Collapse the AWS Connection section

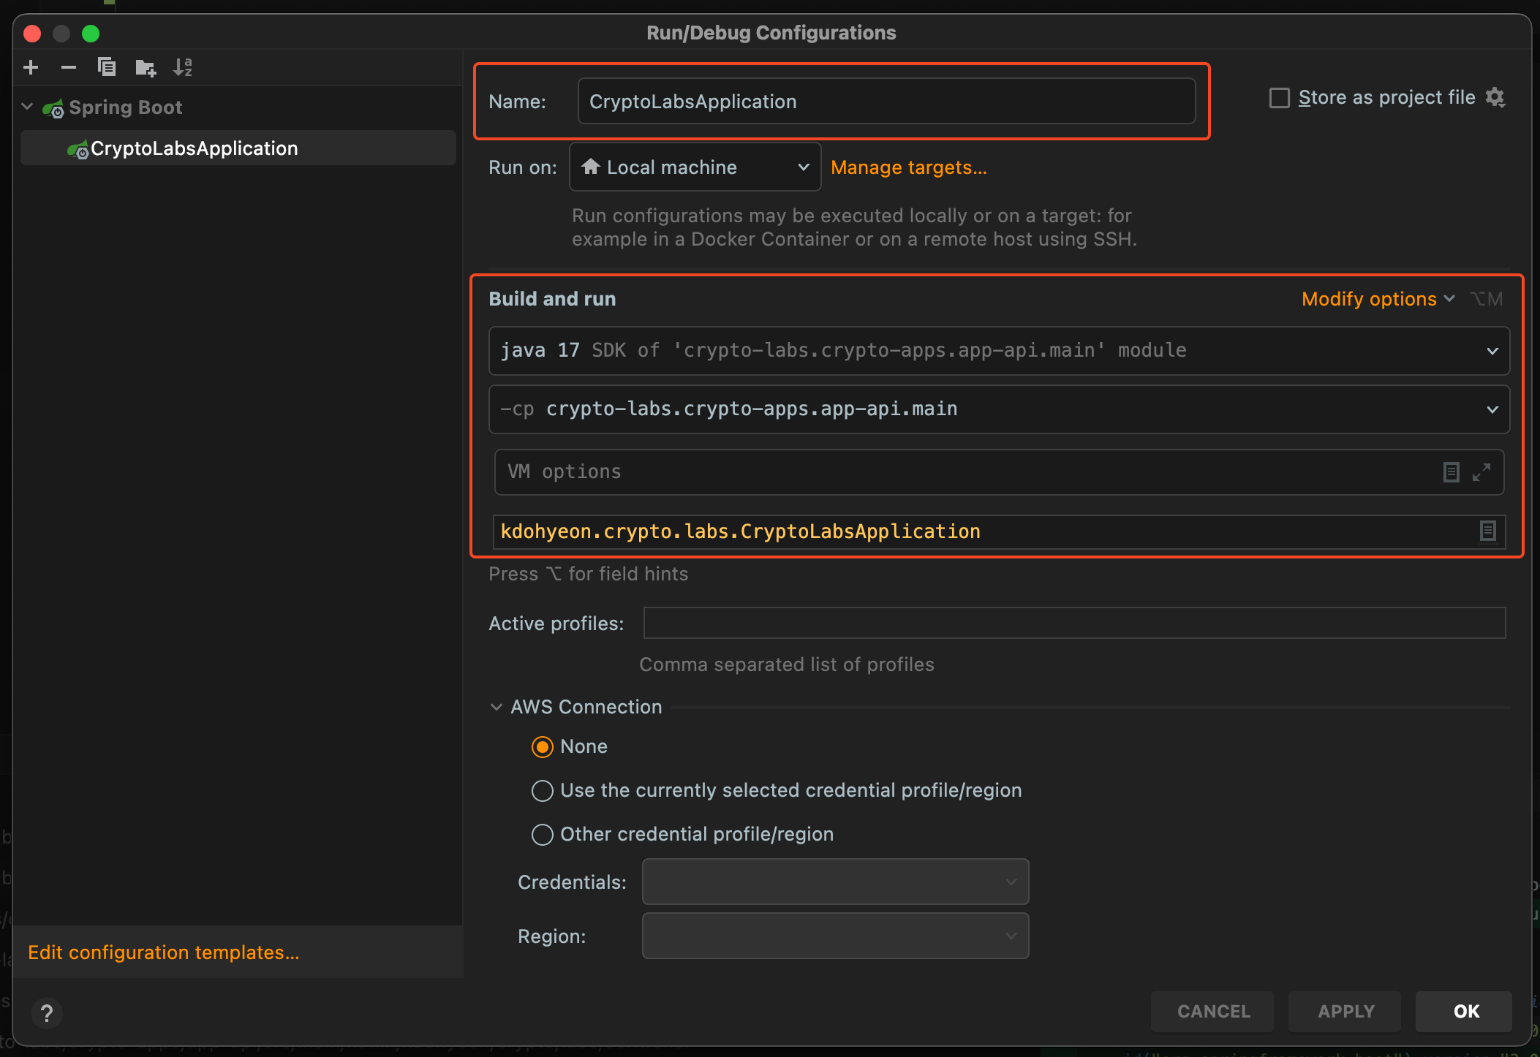(497, 707)
